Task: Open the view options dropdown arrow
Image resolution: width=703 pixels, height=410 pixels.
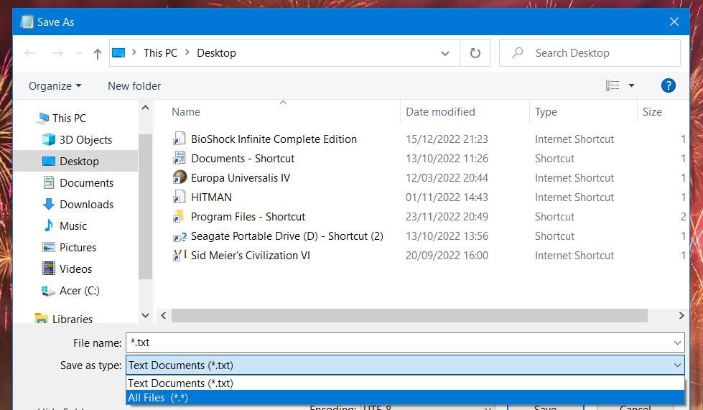Action: tap(631, 85)
